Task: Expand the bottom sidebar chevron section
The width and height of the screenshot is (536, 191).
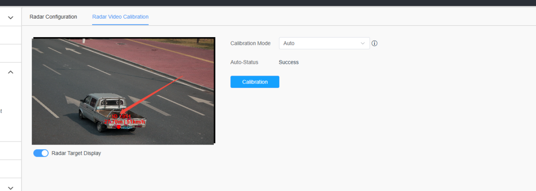Action: 11,188
